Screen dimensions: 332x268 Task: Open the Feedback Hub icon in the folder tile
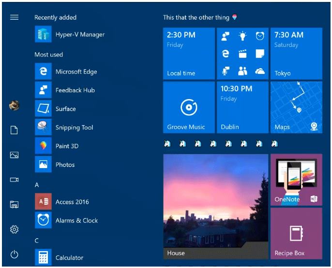click(x=226, y=36)
